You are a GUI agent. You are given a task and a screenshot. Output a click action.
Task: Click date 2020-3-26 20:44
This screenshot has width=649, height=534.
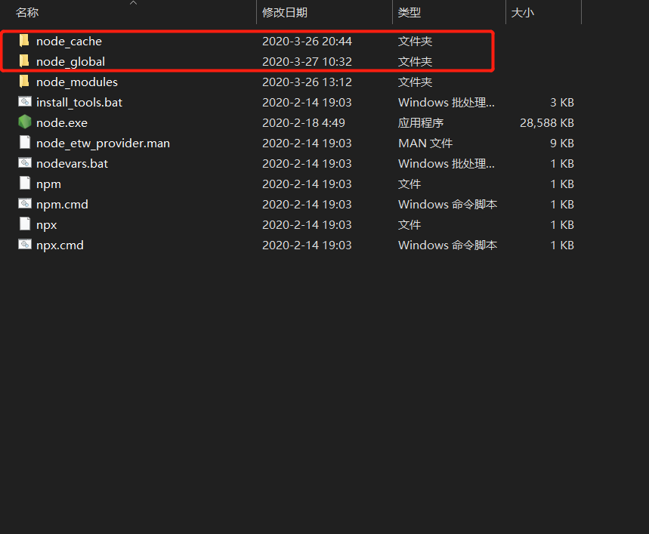pos(307,42)
